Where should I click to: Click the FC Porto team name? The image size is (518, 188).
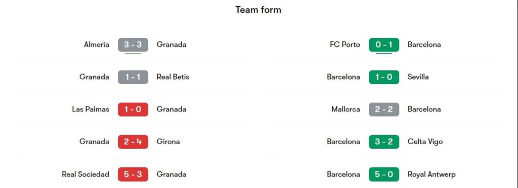point(345,44)
